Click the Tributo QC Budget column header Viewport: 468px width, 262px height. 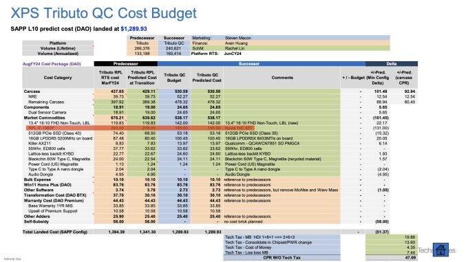pos(174,78)
